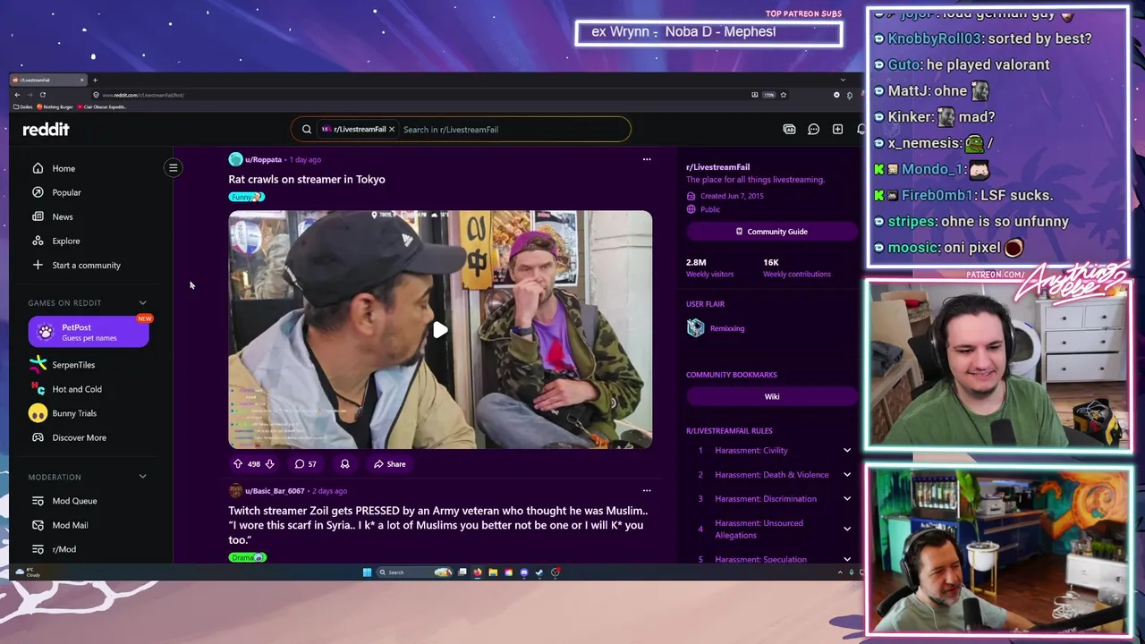1145x644 pixels.
Task: Open the Community Guide
Action: coord(771,232)
